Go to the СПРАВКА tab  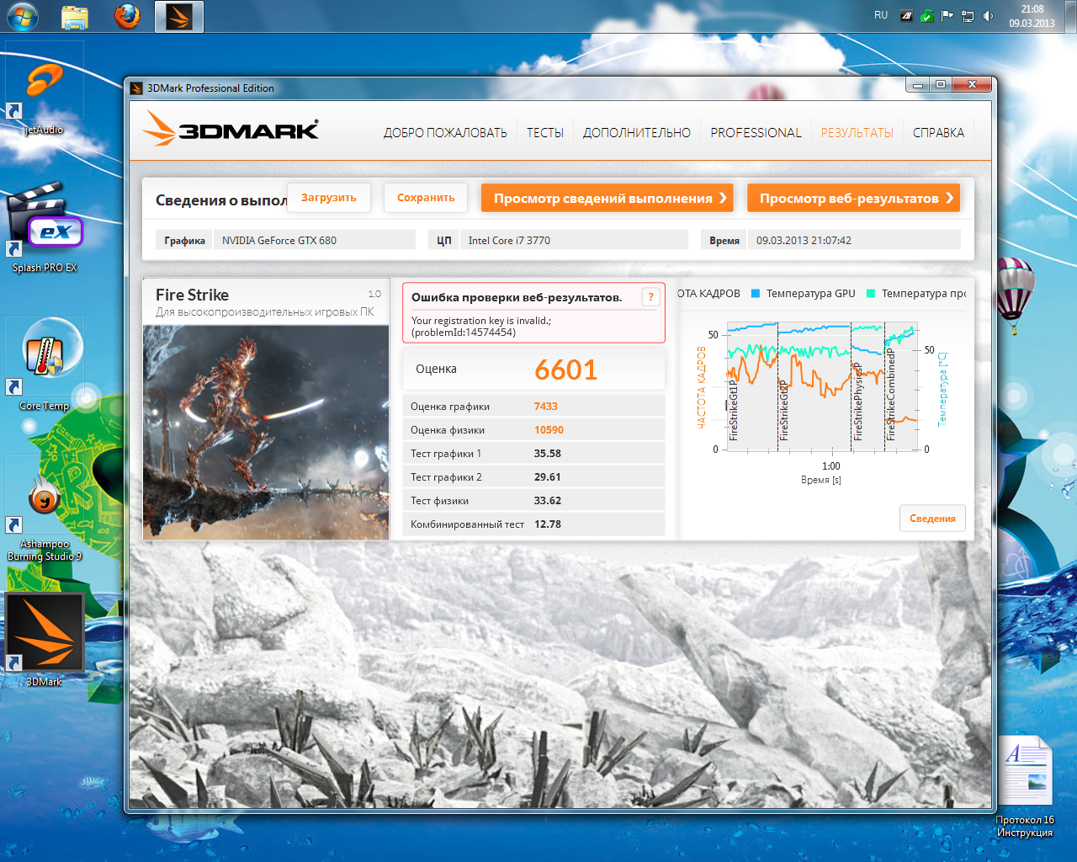[938, 133]
